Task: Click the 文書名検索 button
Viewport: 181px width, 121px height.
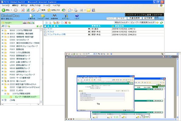Action: pos(134,18)
